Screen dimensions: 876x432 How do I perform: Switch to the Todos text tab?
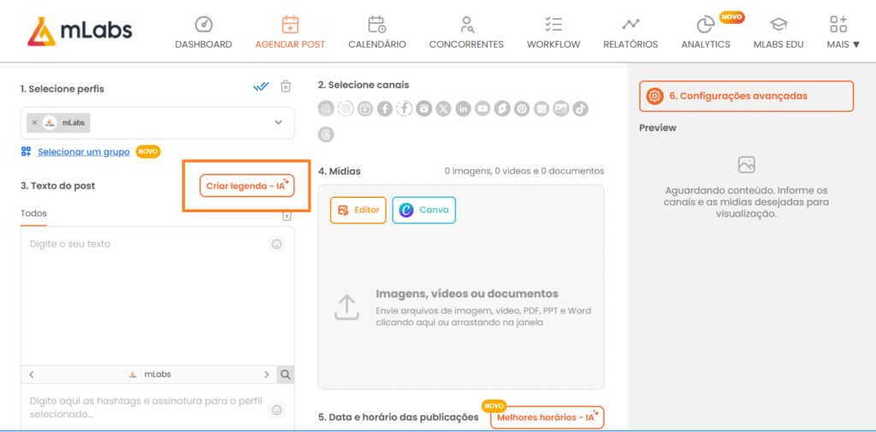tap(33, 214)
